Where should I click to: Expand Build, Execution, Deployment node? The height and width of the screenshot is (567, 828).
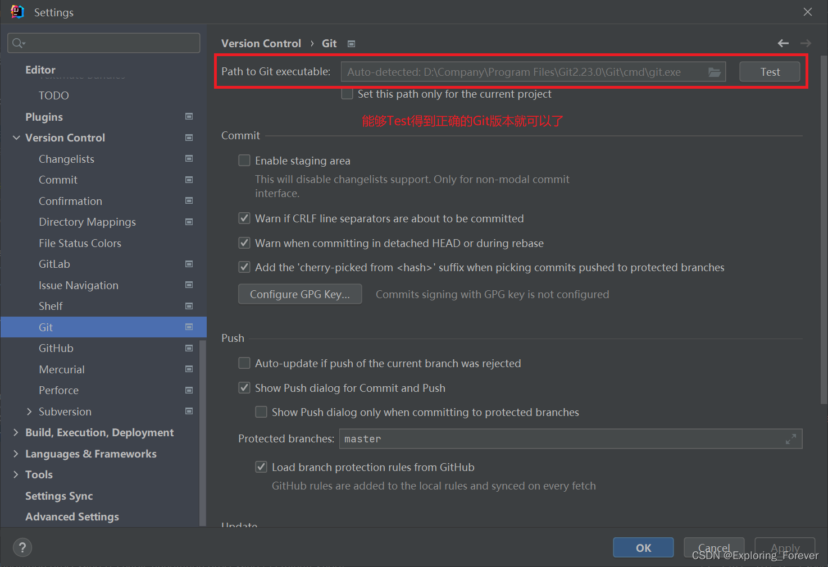16,432
